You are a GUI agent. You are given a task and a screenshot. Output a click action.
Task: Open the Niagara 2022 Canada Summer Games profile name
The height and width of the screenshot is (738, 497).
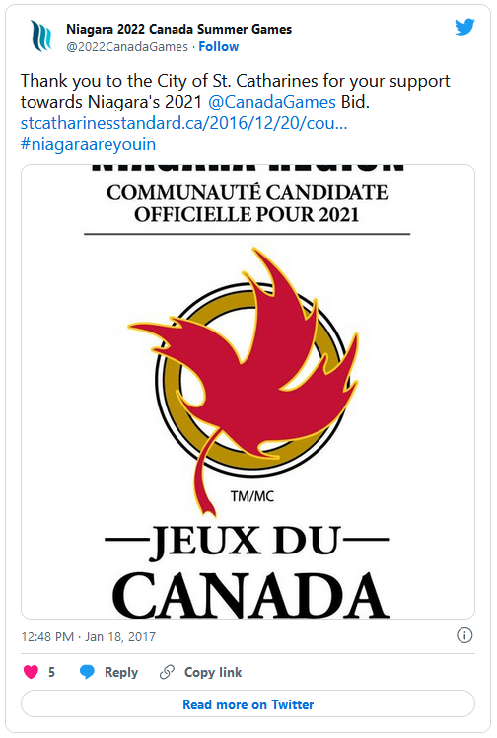pyautogui.click(x=178, y=30)
